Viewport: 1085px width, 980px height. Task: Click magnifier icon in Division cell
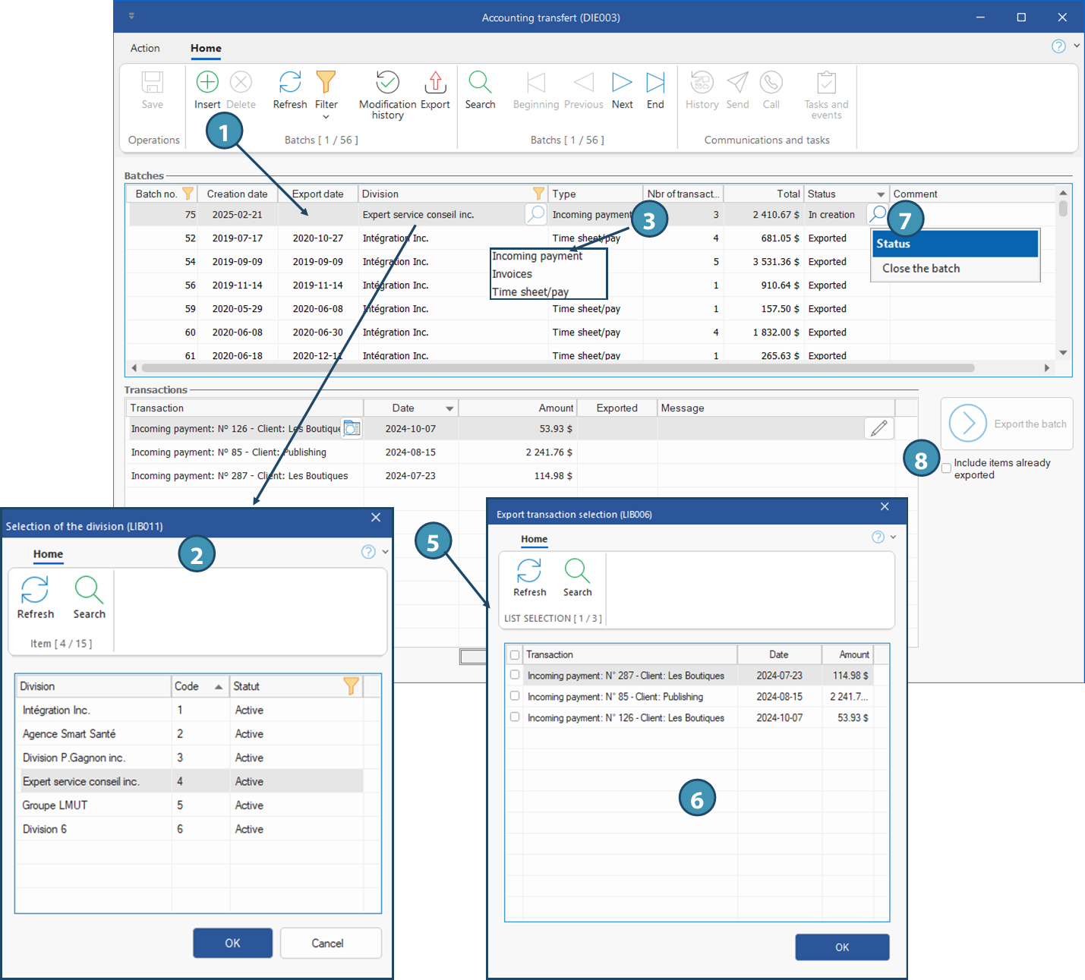pyautogui.click(x=536, y=214)
